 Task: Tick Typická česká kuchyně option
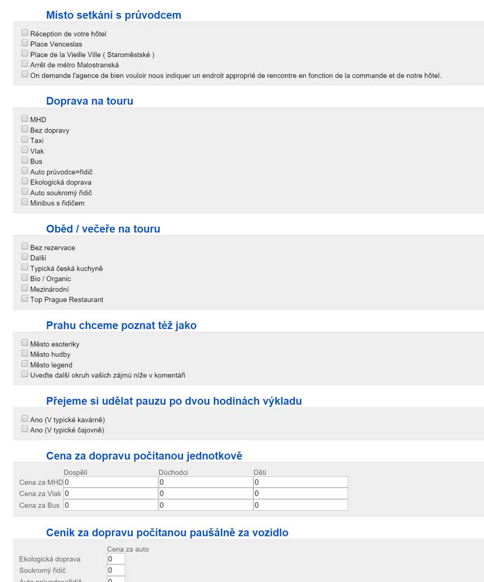[x=25, y=267]
